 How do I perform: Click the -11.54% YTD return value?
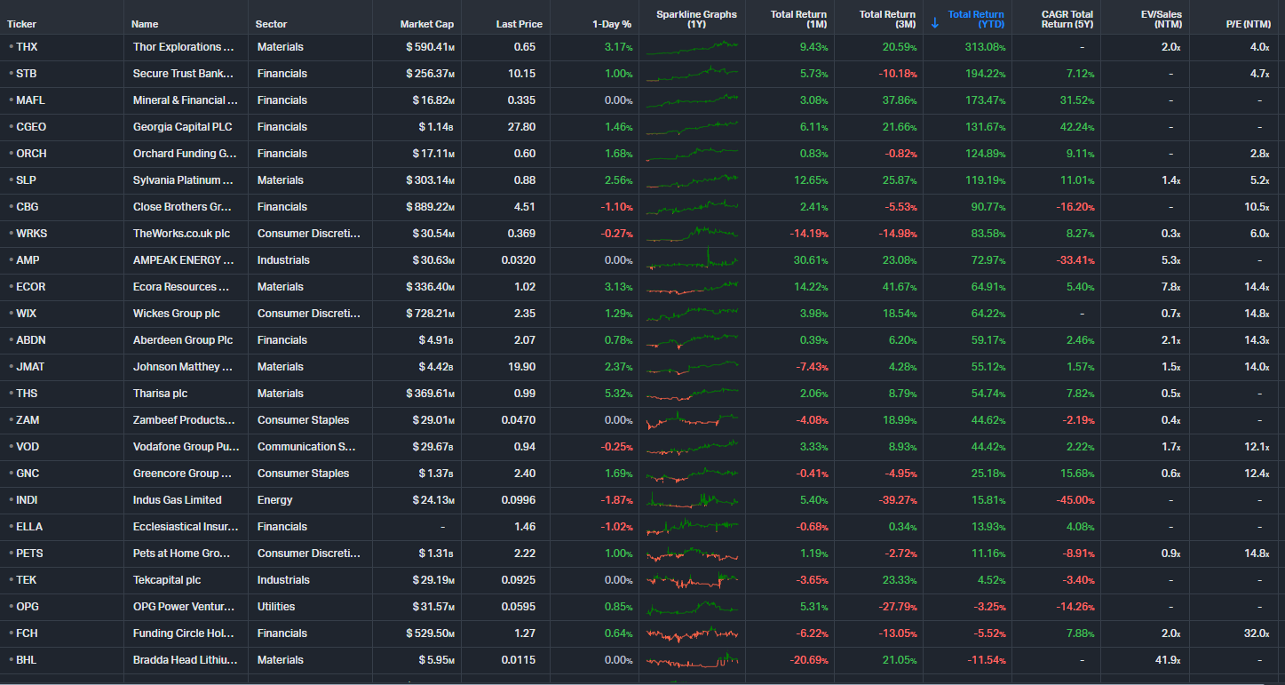[x=987, y=660]
